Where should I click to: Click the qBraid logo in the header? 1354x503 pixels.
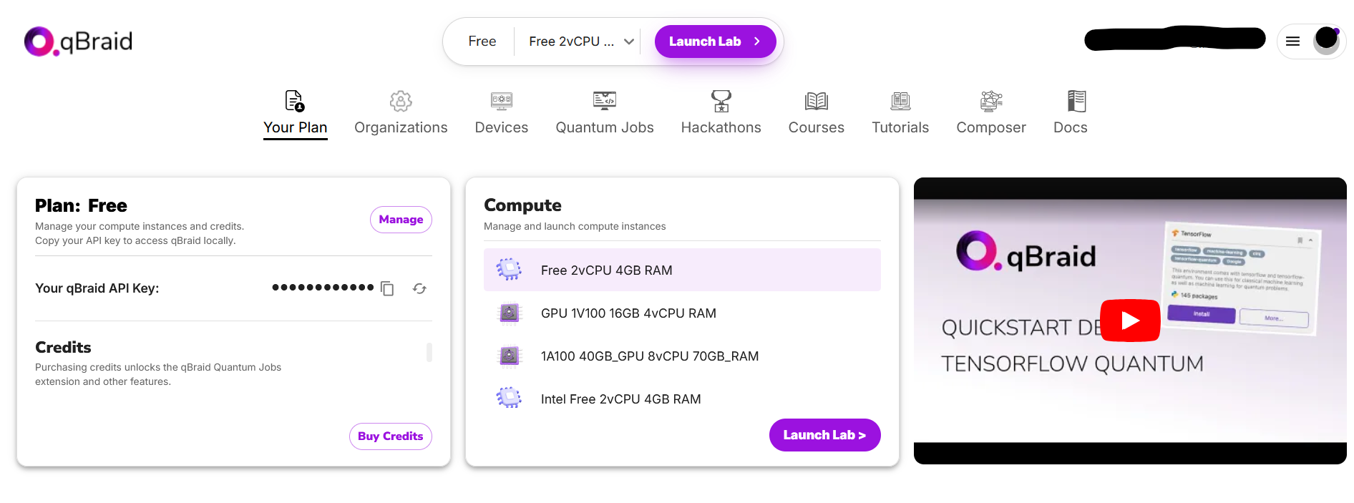click(x=79, y=41)
